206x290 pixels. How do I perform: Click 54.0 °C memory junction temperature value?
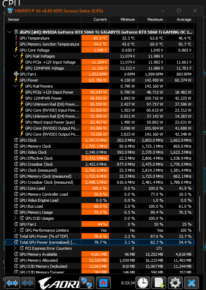pos(95,44)
